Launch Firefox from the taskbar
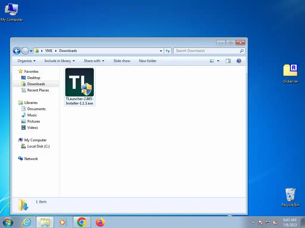Screen dimensions: 305x228 (x=100, y=222)
